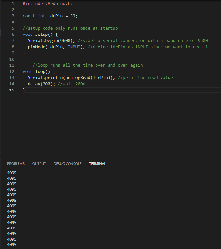Image resolution: width=221 pixels, height=249 pixels.
Task: Click 'Serial.begin(9600);' on line 7
Action: (51, 41)
